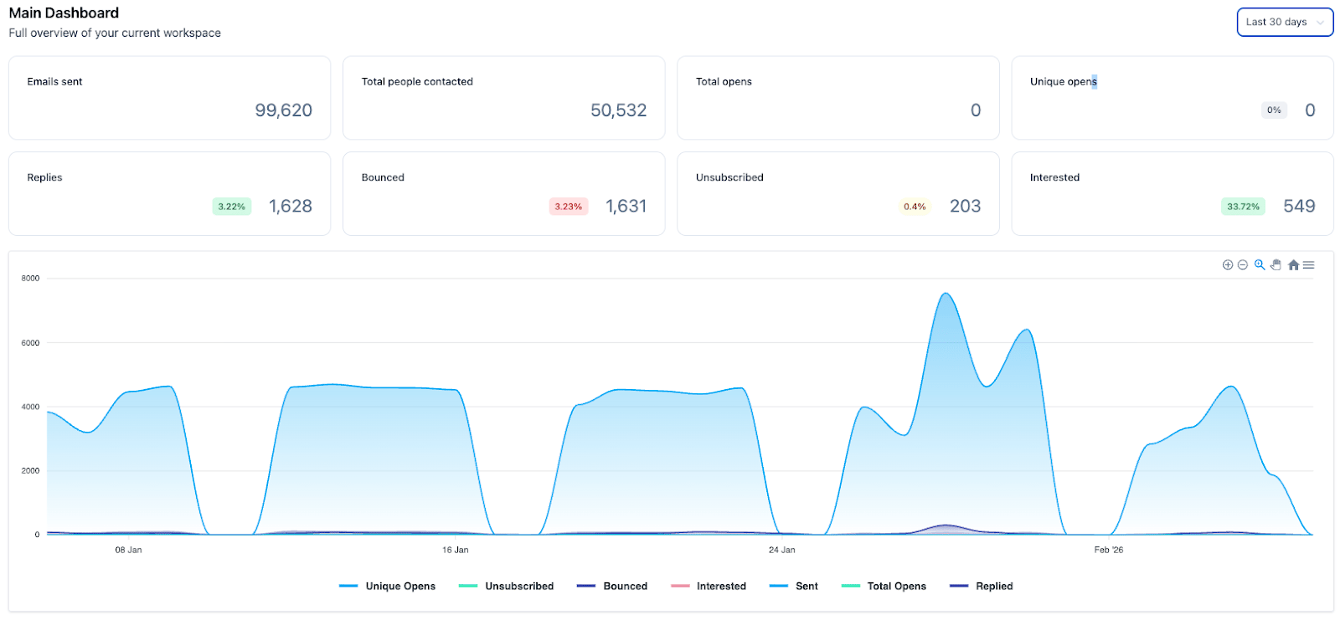Toggle Replied series legend entry
Viewport: 1340px width, 620px height.
click(982, 587)
